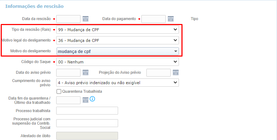This screenshot has height=140, width=277.
Task: Click the Atestado de óbito field
Action: (x=87, y=136)
